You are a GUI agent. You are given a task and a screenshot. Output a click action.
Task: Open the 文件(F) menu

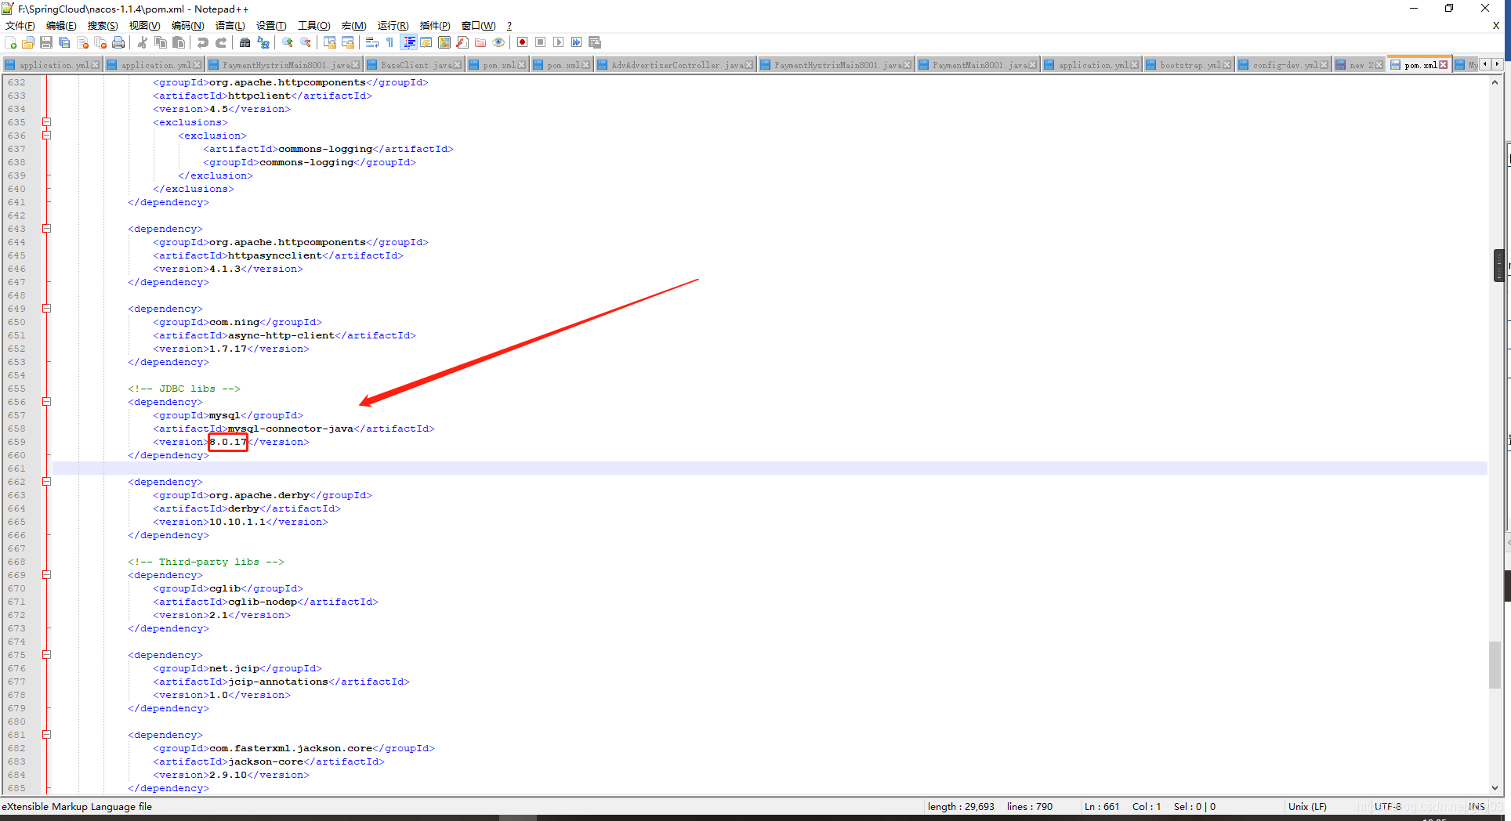point(20,26)
